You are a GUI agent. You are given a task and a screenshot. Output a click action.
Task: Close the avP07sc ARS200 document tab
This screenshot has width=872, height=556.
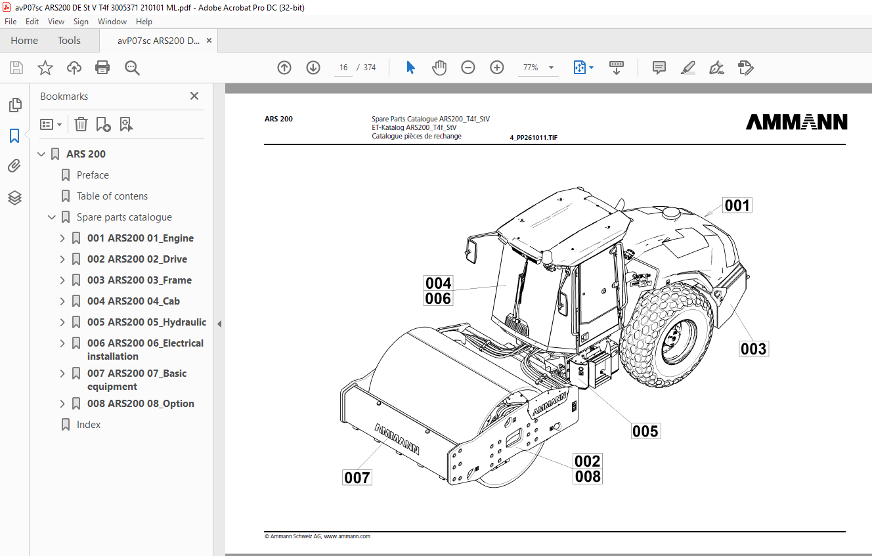click(x=209, y=41)
